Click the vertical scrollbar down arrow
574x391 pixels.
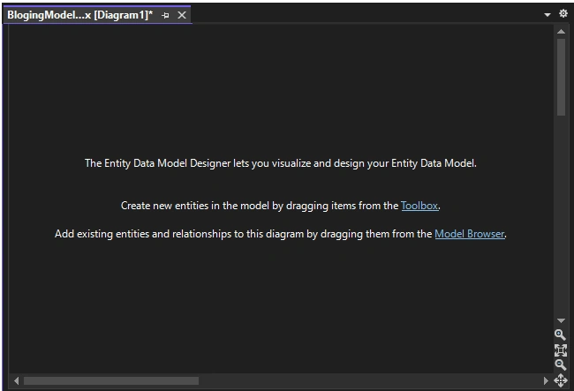coord(561,320)
